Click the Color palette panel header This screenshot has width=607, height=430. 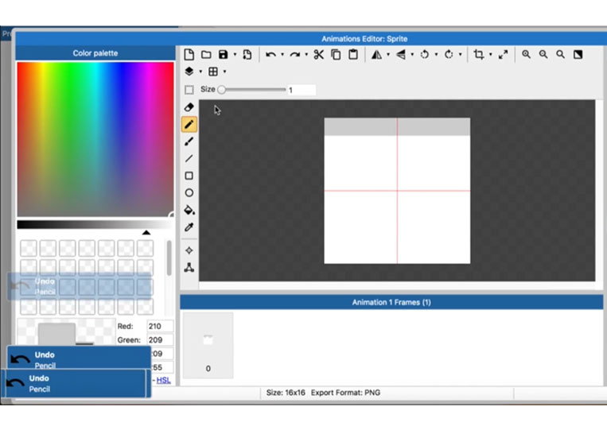click(95, 53)
